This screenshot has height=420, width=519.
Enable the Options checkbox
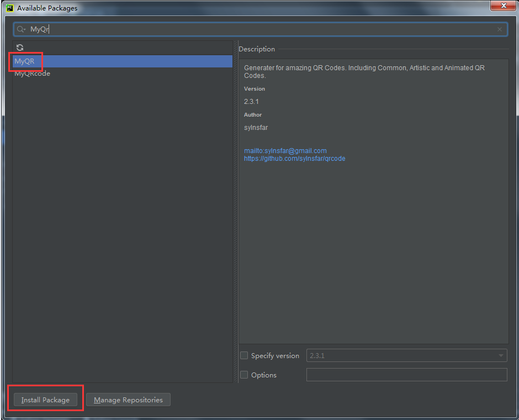click(244, 375)
